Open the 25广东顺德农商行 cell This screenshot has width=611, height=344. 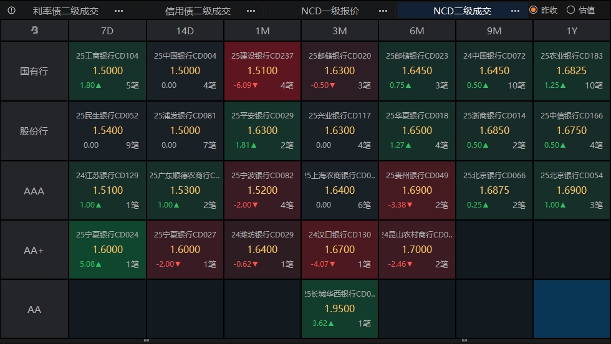click(185, 191)
